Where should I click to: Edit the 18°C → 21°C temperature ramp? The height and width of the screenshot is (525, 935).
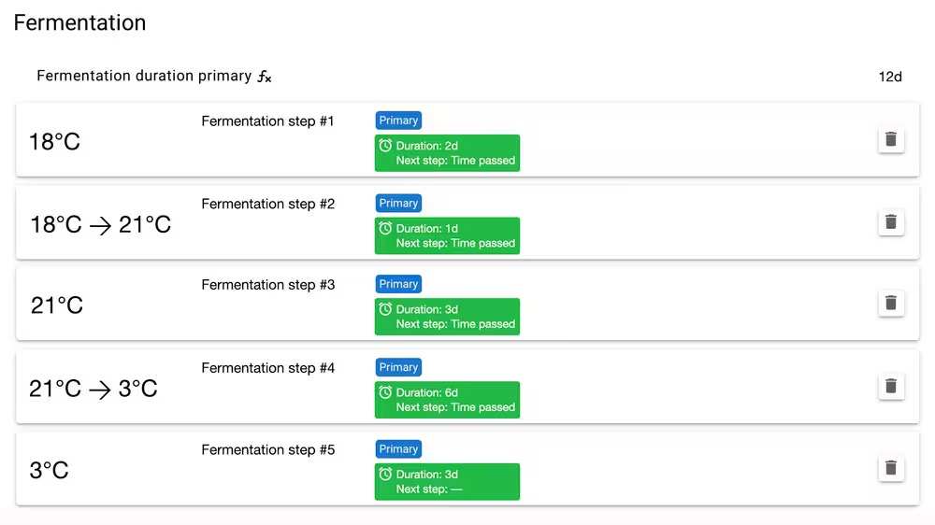[x=101, y=225]
